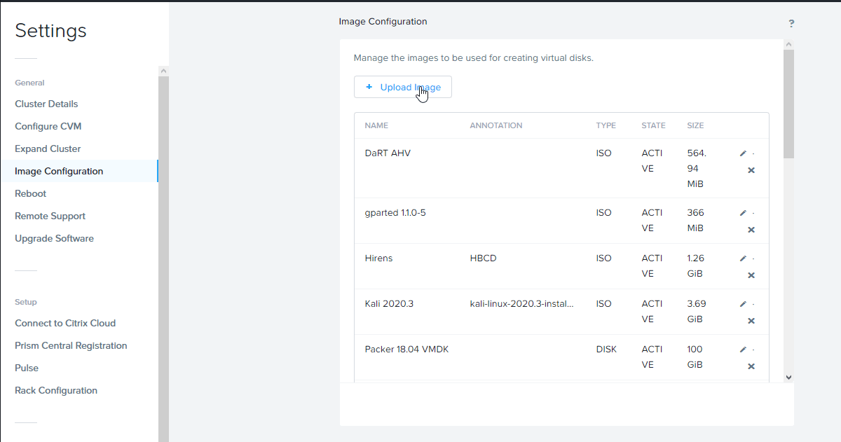Open Remote Support settings
Viewport: 841px width, 442px height.
click(50, 216)
